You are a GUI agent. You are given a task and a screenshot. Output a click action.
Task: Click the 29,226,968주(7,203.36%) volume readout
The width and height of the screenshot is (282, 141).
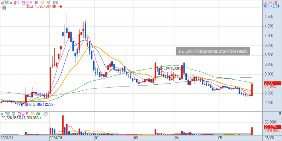21,118
